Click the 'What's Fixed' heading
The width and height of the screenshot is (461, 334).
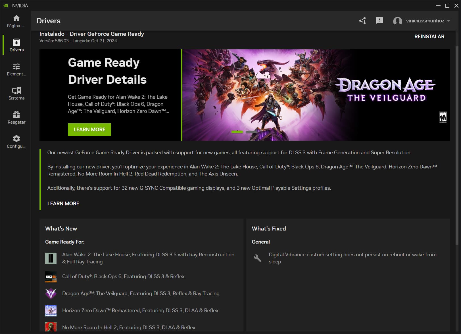point(269,229)
